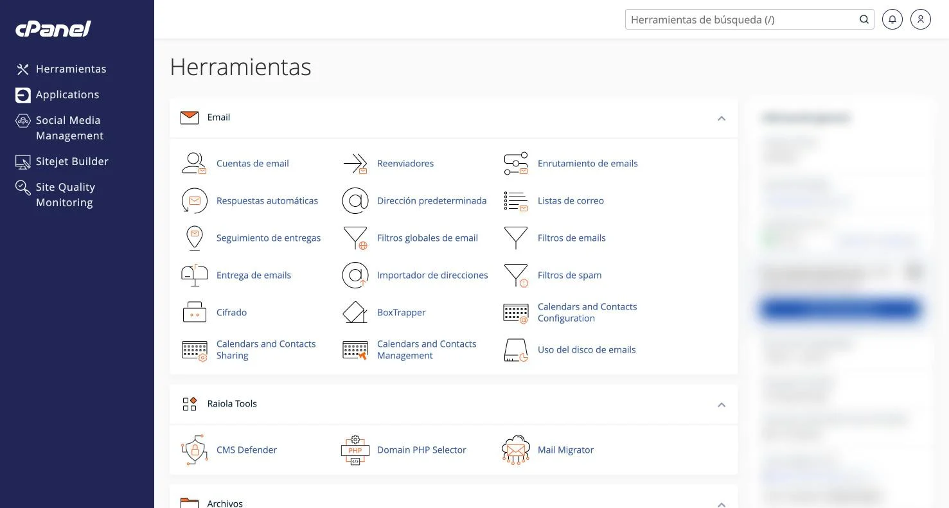Open the Uso del disco de emails link
Screen dimensions: 949x508
point(587,350)
